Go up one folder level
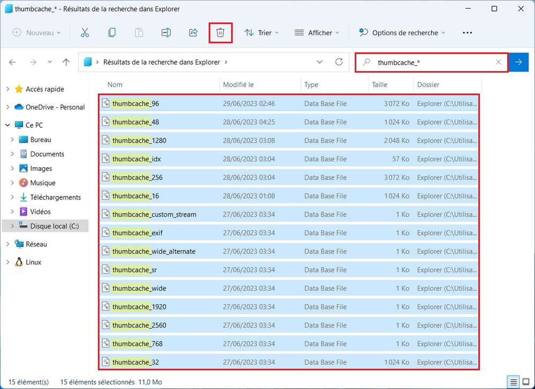The height and width of the screenshot is (389, 535). click(66, 62)
